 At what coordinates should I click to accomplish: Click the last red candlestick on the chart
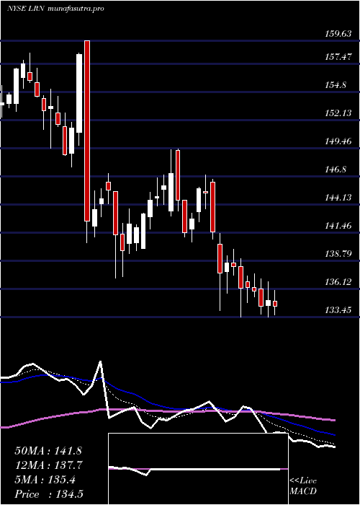275,304
